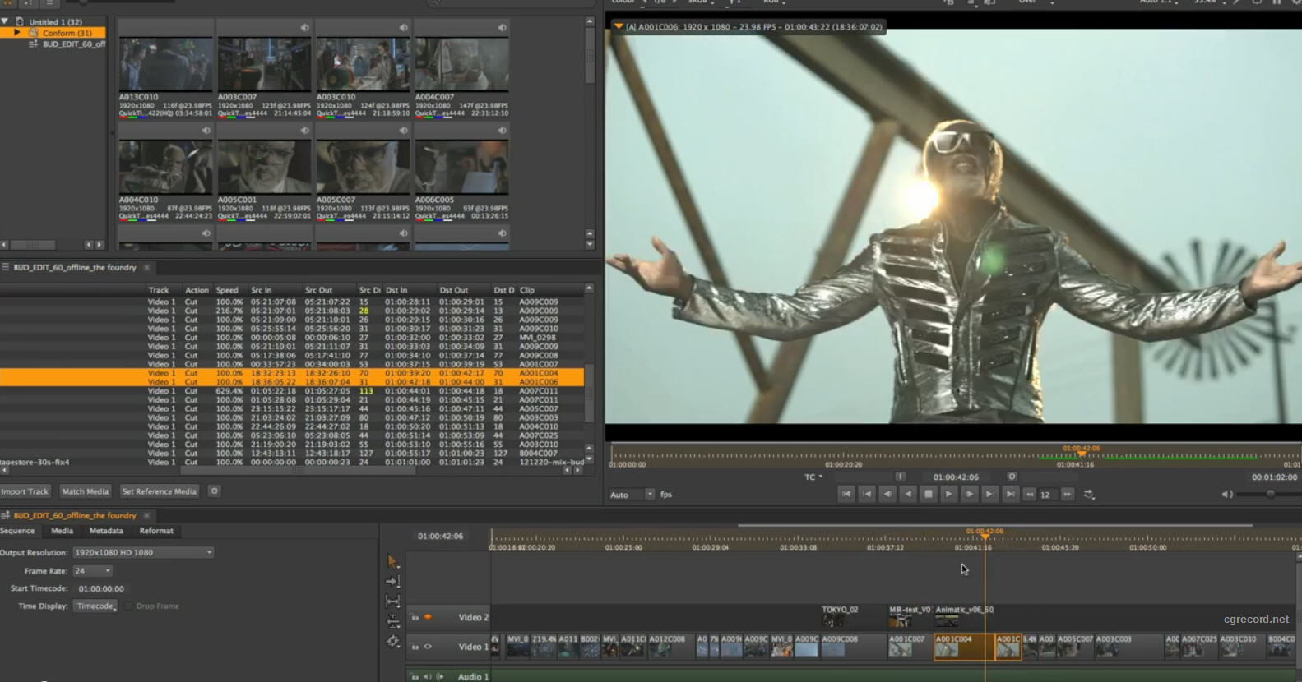
Task: Collapse the Untitled 1 project tree
Action: coord(5,21)
